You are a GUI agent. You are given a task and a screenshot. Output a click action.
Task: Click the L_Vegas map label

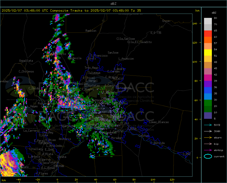pyautogui.click(x=32, y=106)
